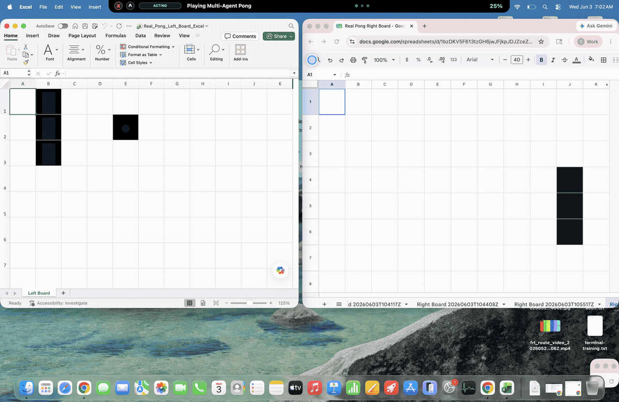Expand Conditional Formatting menu
This screenshot has height=402, width=619.
pyautogui.click(x=147, y=47)
